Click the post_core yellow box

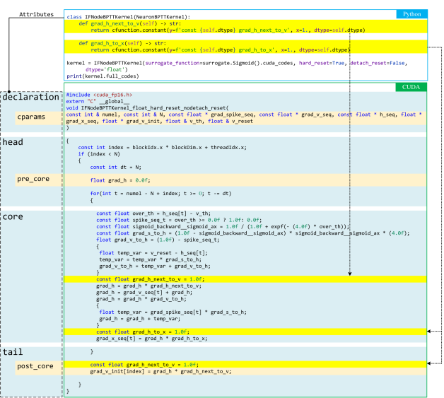35,366
